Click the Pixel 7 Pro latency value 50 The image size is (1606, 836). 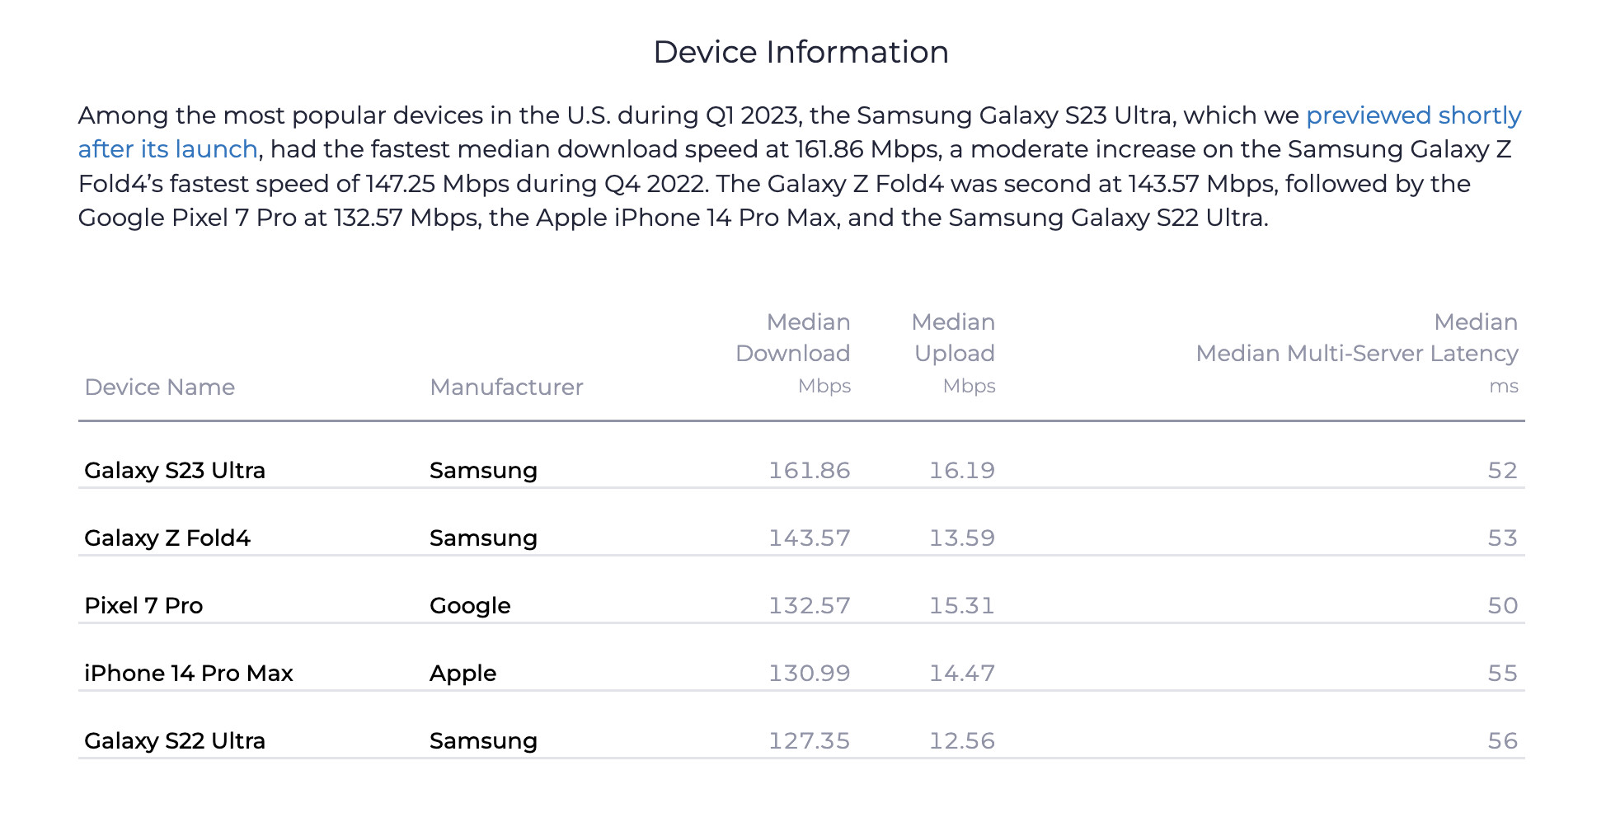(x=1502, y=605)
